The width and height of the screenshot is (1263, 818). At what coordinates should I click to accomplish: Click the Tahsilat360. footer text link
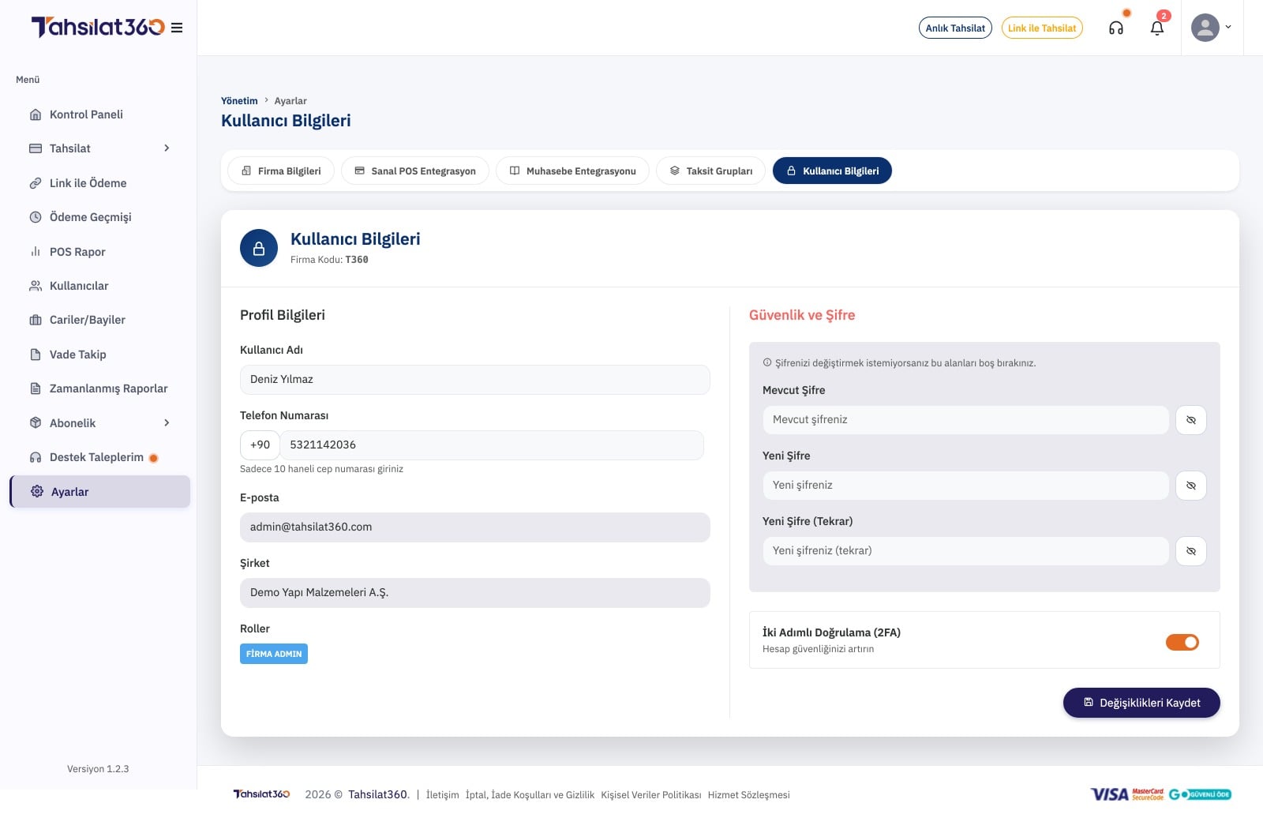coord(379,795)
